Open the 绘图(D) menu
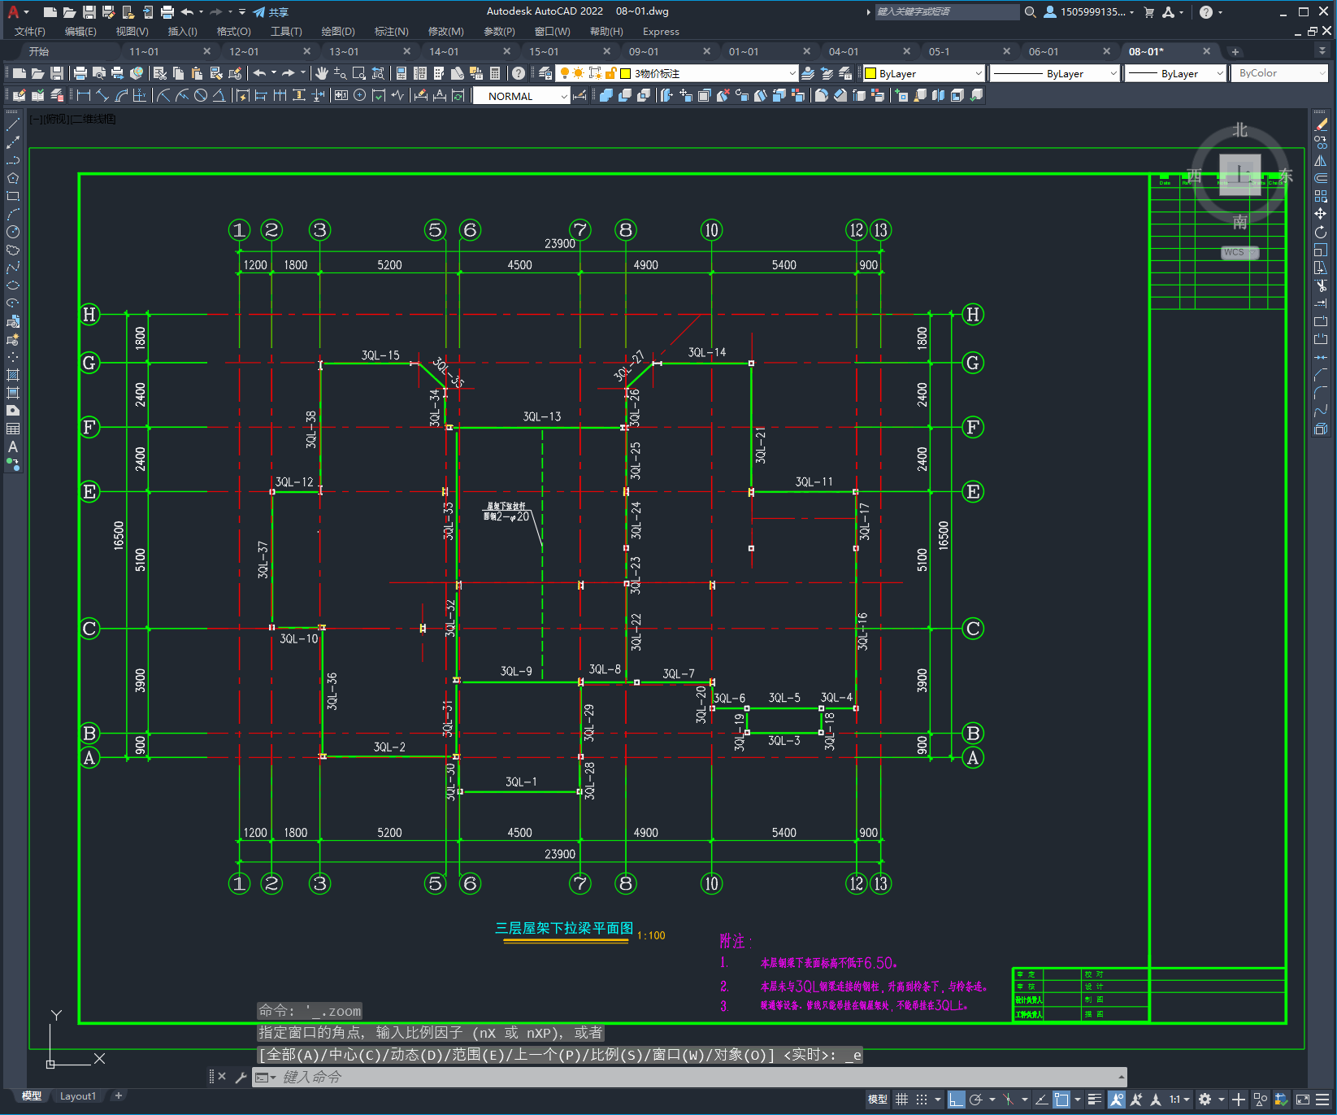The width and height of the screenshot is (1337, 1115). click(338, 32)
